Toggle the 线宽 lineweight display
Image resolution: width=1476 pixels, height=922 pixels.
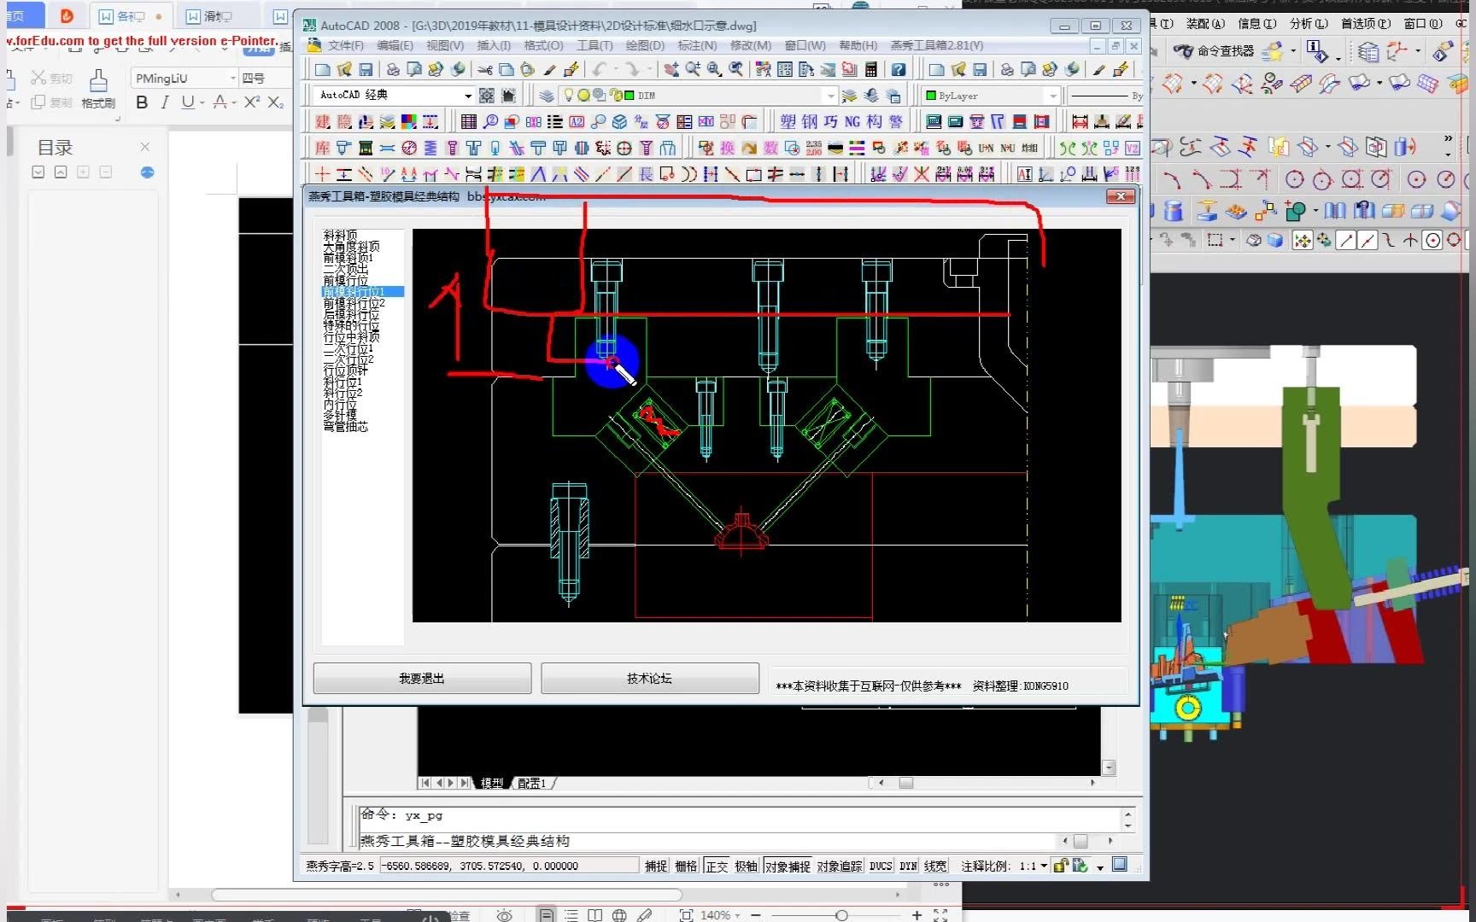[x=935, y=866]
